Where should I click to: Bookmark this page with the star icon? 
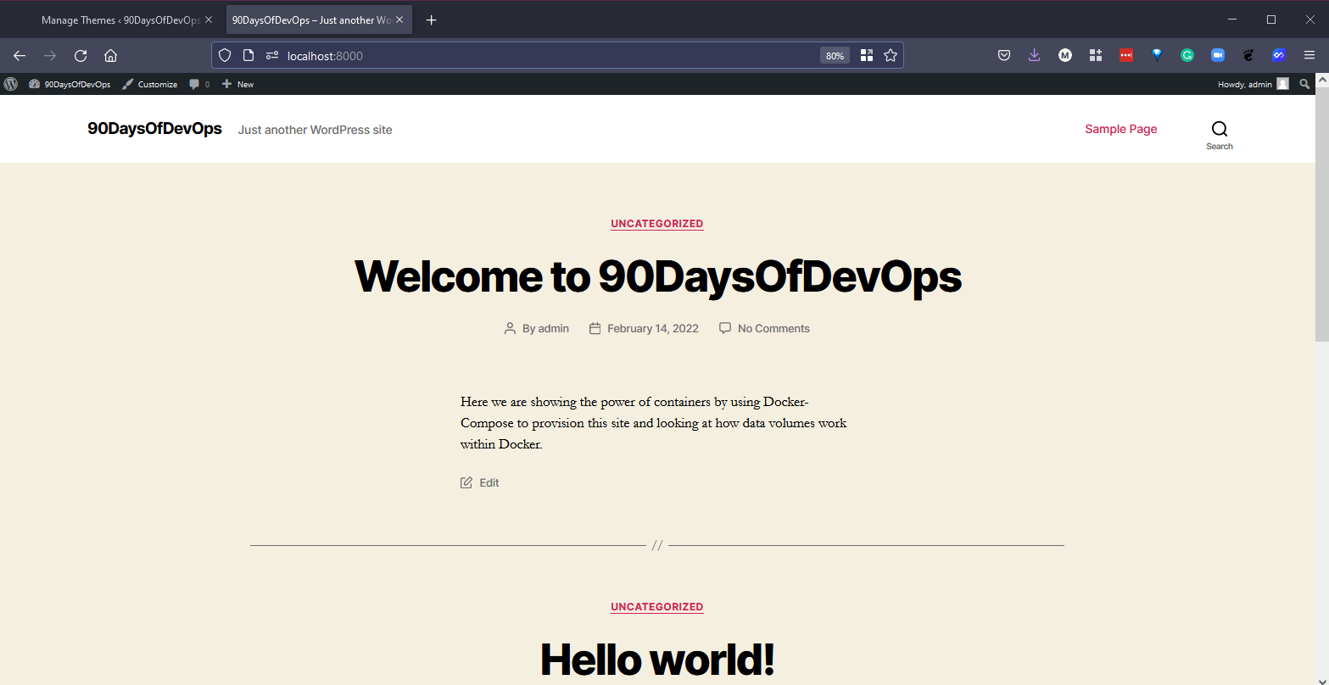point(890,56)
